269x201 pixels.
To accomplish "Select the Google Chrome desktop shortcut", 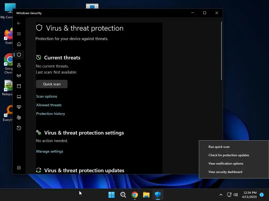I will click(8, 64).
